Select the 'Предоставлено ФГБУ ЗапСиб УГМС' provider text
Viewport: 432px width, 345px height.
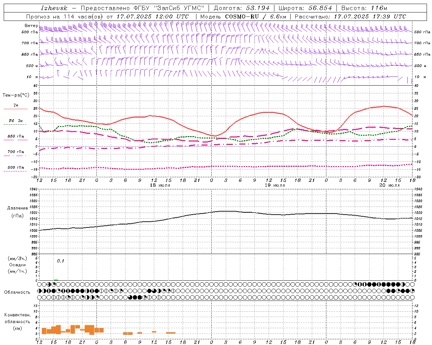click(x=142, y=8)
